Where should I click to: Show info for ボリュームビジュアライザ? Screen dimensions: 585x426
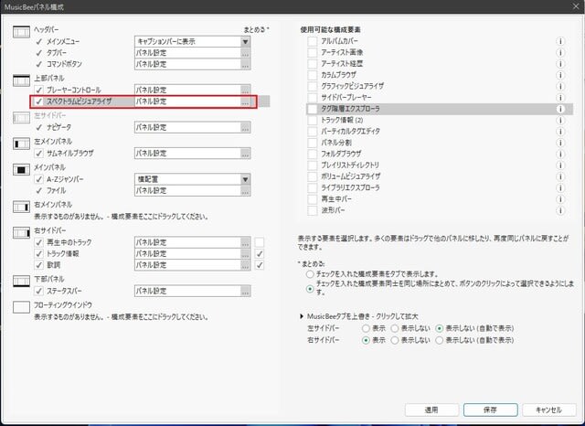click(x=560, y=176)
